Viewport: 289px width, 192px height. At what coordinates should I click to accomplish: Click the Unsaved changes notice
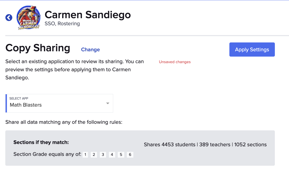click(175, 62)
